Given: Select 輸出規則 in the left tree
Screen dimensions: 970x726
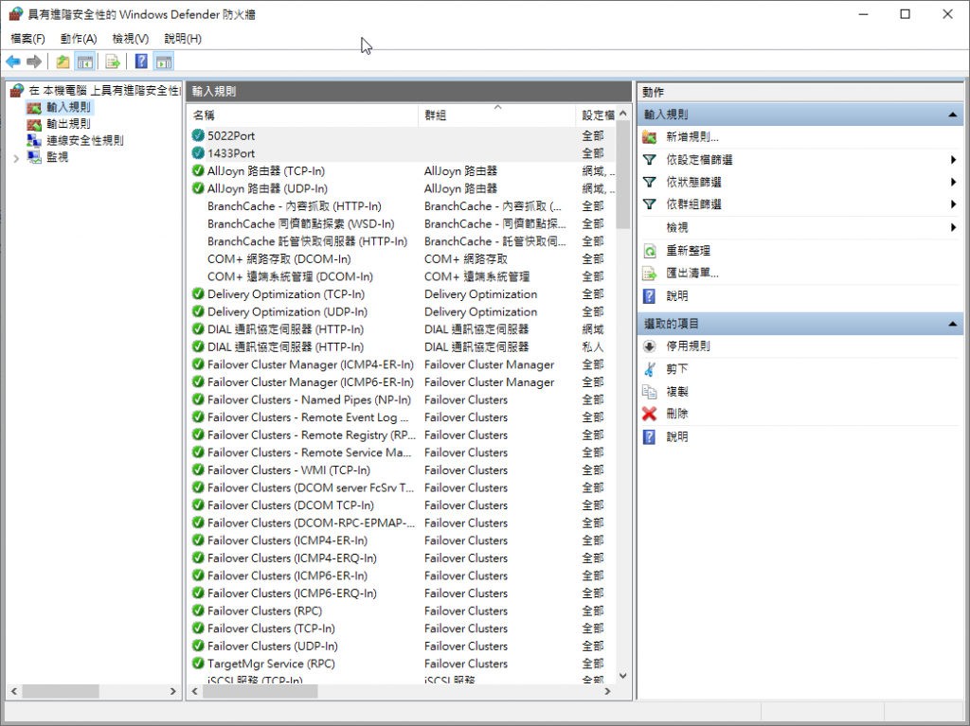Looking at the screenshot, I should click(68, 124).
